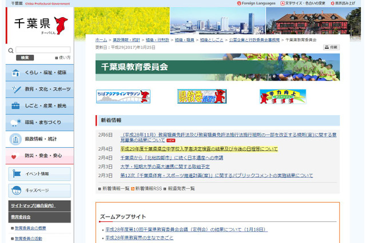The width and height of the screenshot is (366, 243).
Task: Go to 組織としごと breadcrumb link
Action: pyautogui.click(x=212, y=40)
